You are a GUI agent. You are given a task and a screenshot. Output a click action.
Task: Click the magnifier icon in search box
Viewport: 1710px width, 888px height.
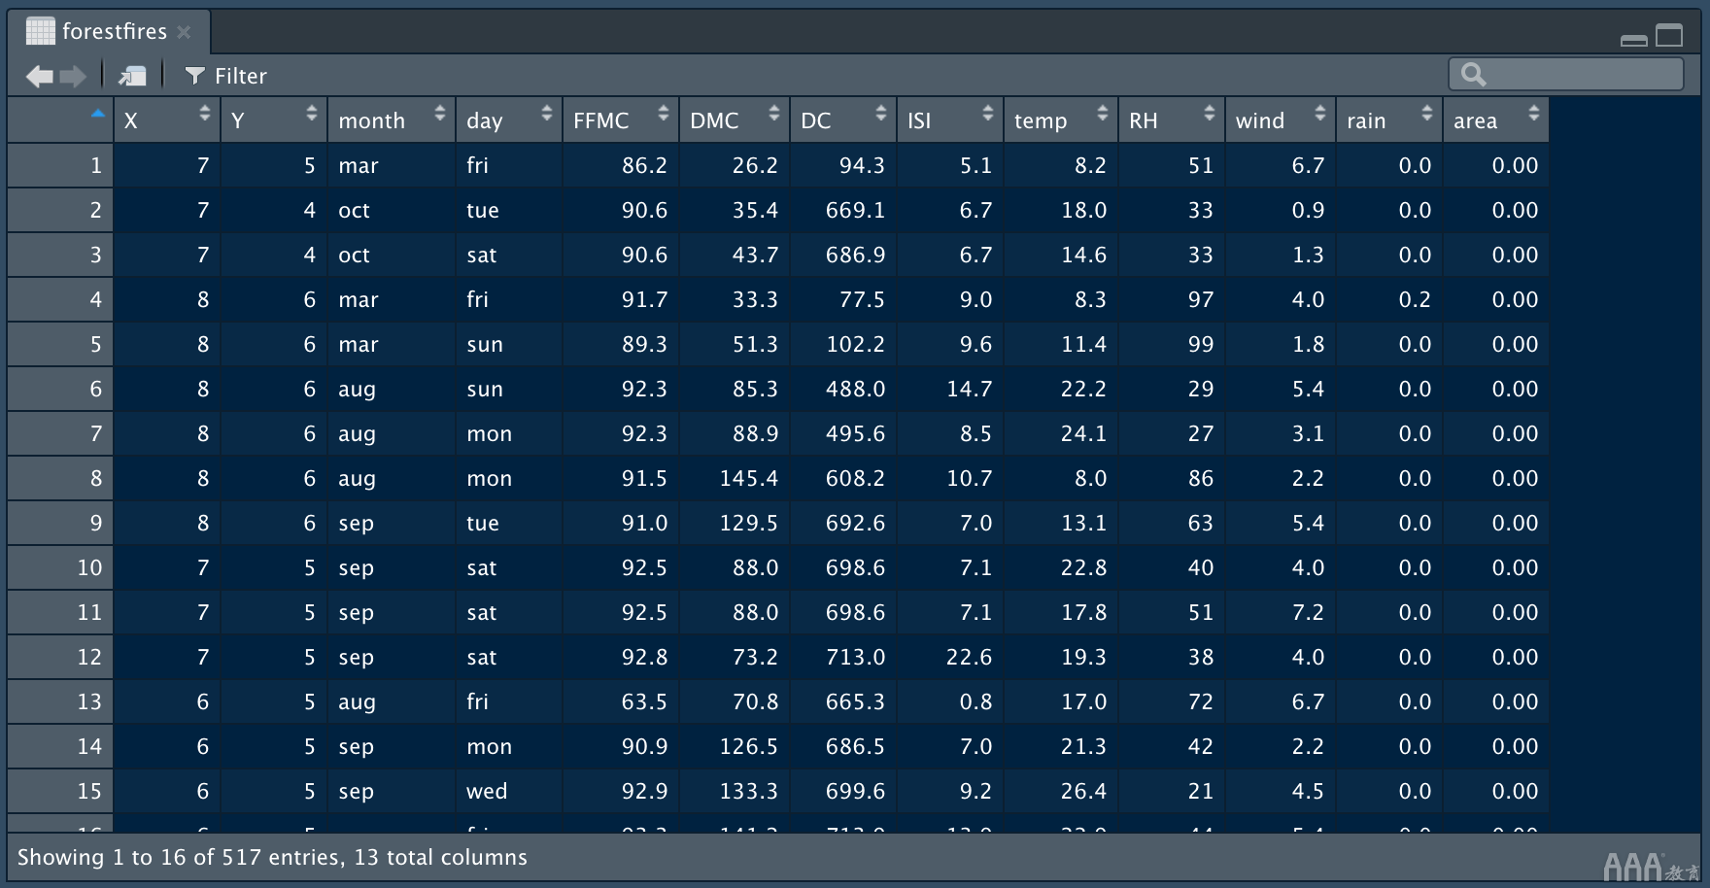(x=1473, y=74)
